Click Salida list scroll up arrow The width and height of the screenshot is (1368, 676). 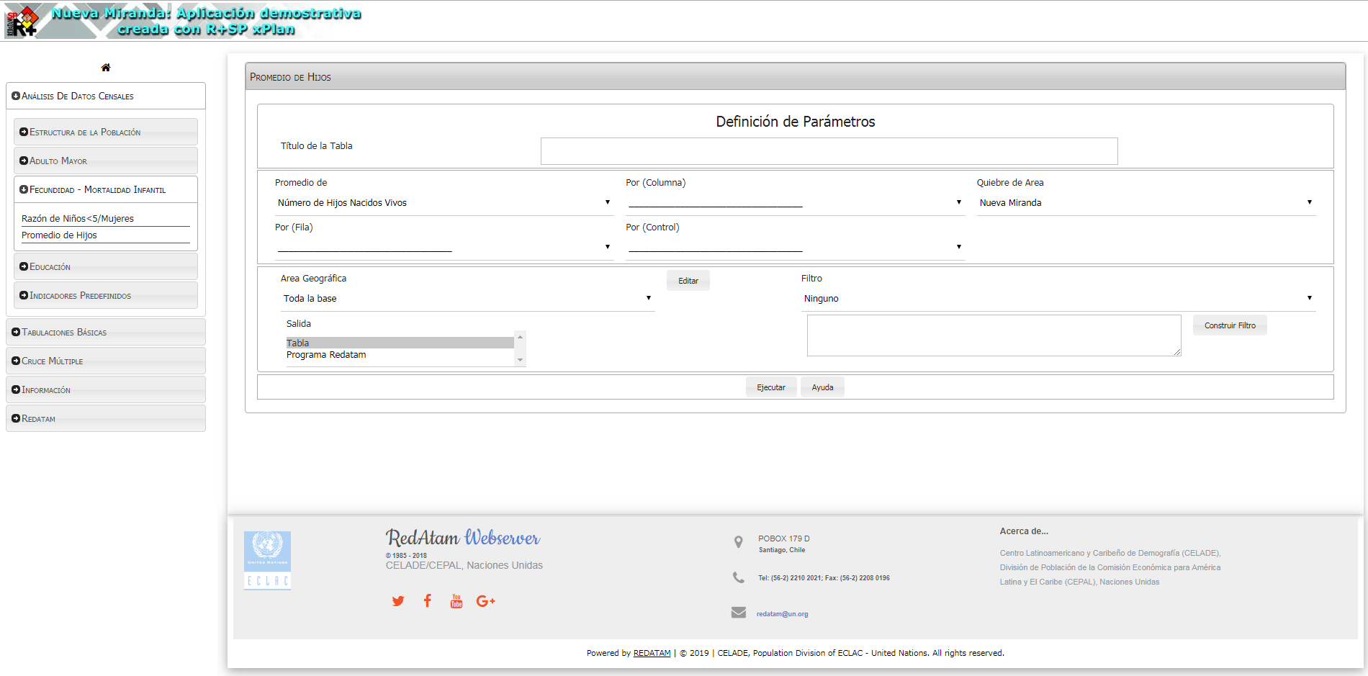[520, 337]
